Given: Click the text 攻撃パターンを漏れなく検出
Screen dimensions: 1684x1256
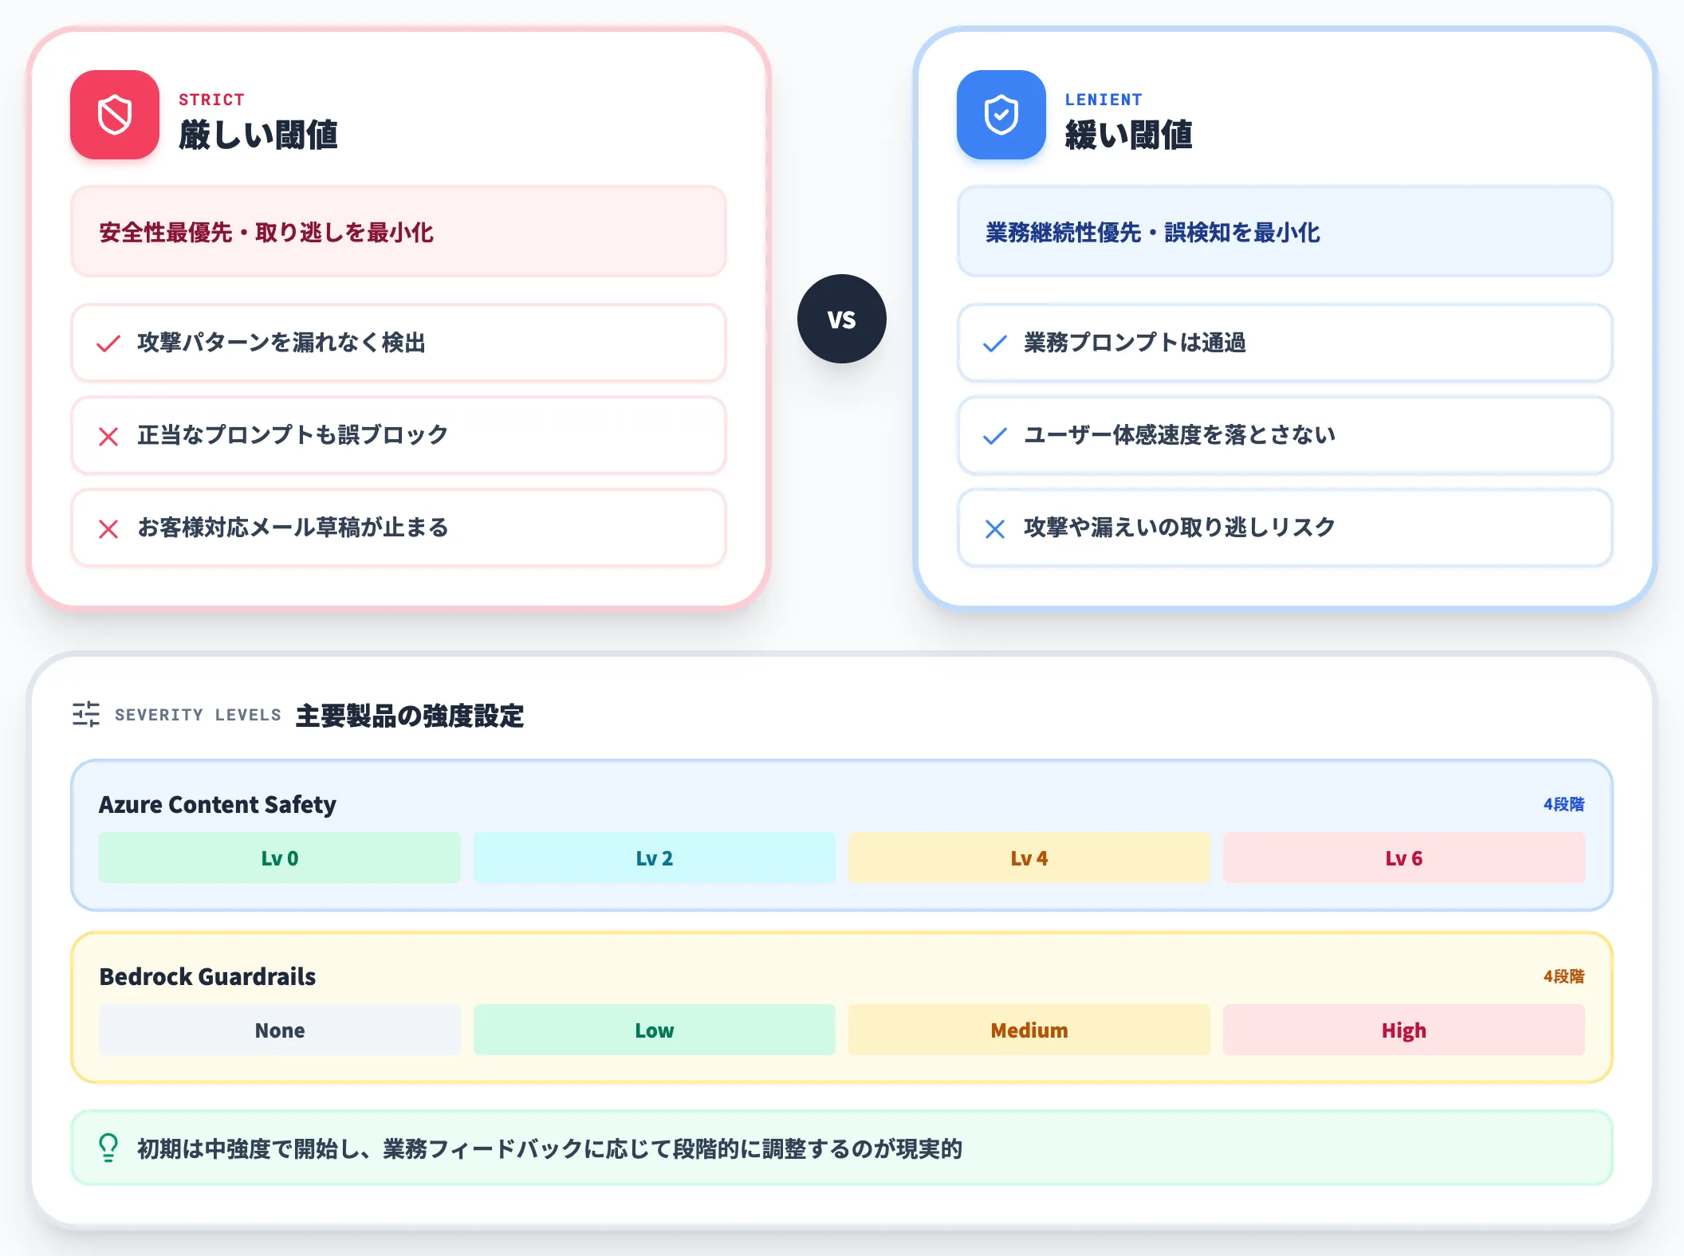Looking at the screenshot, I should click(x=281, y=343).
